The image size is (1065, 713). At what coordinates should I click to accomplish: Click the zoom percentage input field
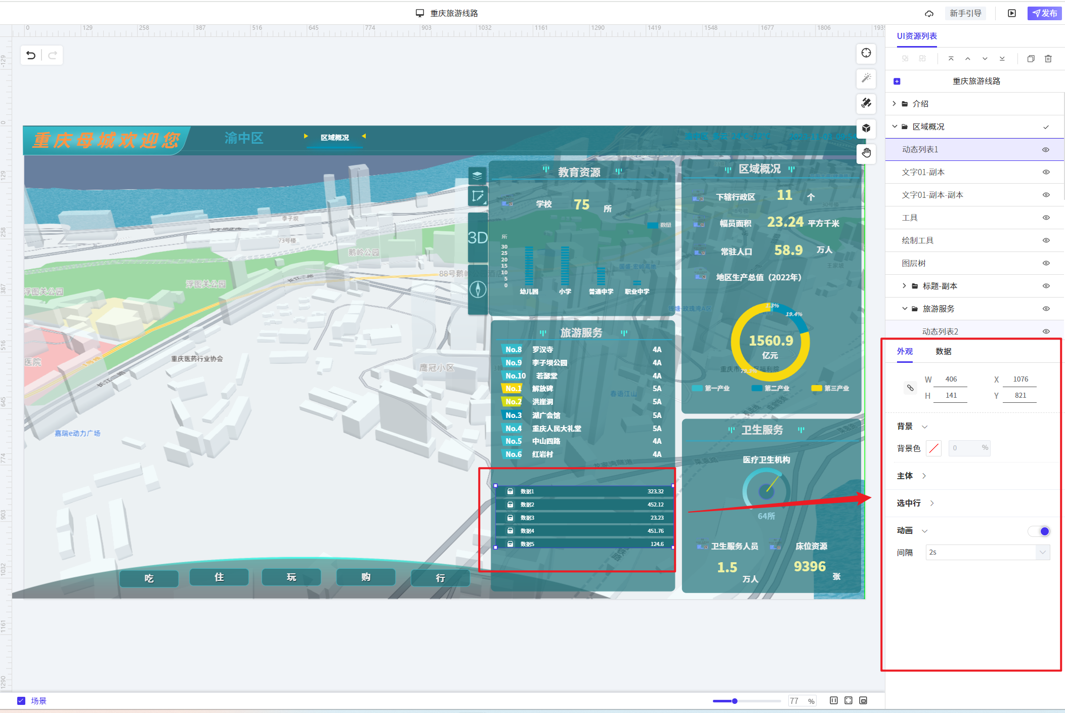click(801, 701)
